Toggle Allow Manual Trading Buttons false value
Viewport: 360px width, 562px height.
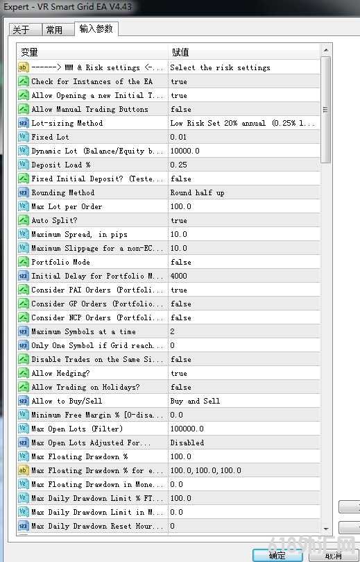click(x=244, y=109)
